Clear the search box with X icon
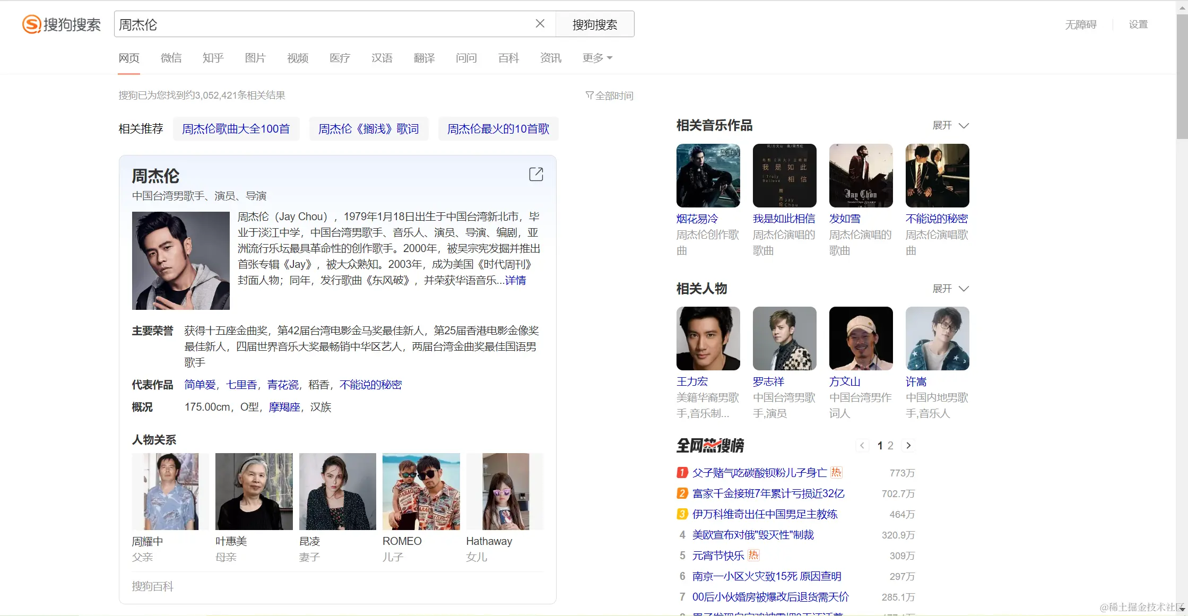Screen dimensions: 1188x616 pos(540,24)
